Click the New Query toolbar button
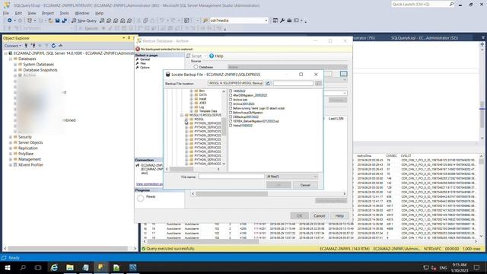Image resolution: width=487 pixels, height=274 pixels. (84, 21)
